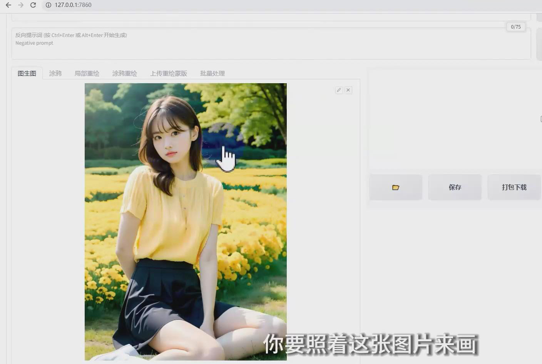Click the browser forward arrow
Viewport: 542px width, 364px height.
point(21,5)
